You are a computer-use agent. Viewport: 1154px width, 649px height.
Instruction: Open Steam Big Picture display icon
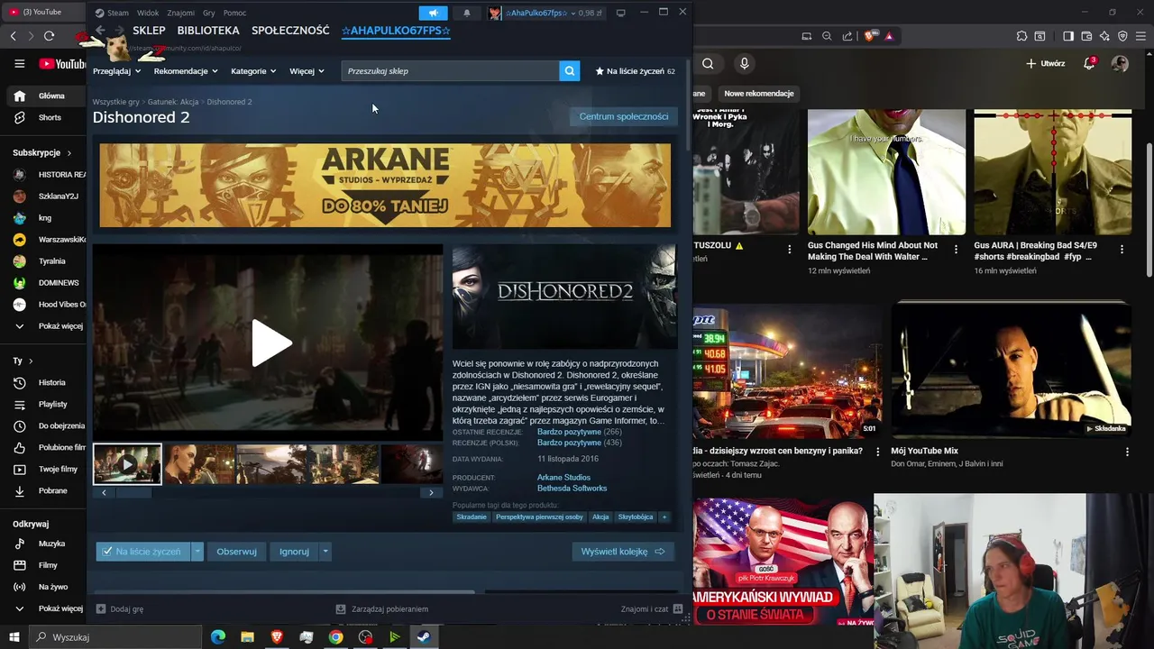(620, 13)
